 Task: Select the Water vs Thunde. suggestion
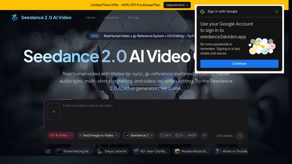[x=231, y=151]
